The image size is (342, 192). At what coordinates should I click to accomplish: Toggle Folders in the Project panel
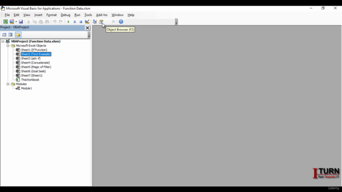18,35
